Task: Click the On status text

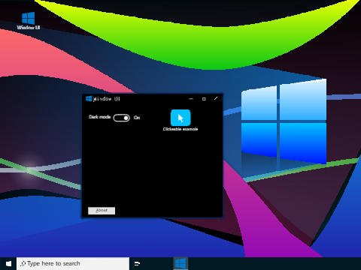Action: (x=137, y=118)
